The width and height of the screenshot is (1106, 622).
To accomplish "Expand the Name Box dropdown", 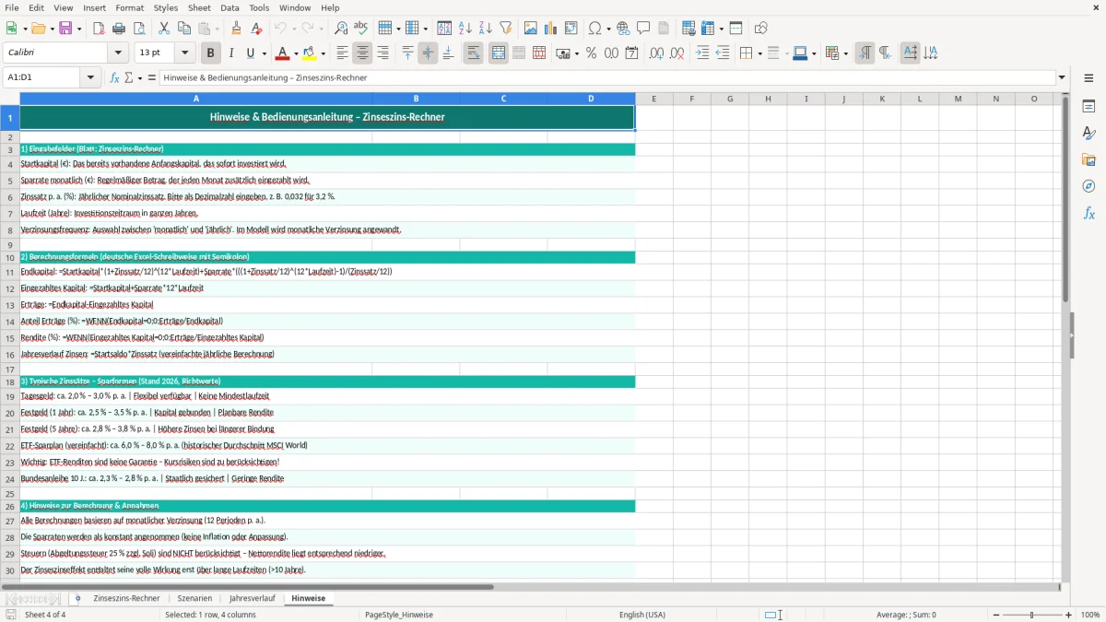I will pyautogui.click(x=90, y=78).
